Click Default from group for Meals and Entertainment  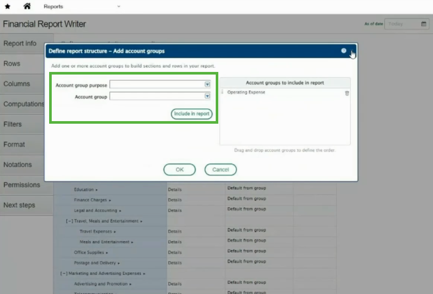click(x=247, y=241)
